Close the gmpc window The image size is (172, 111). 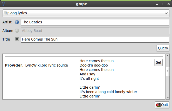pos(168,4)
